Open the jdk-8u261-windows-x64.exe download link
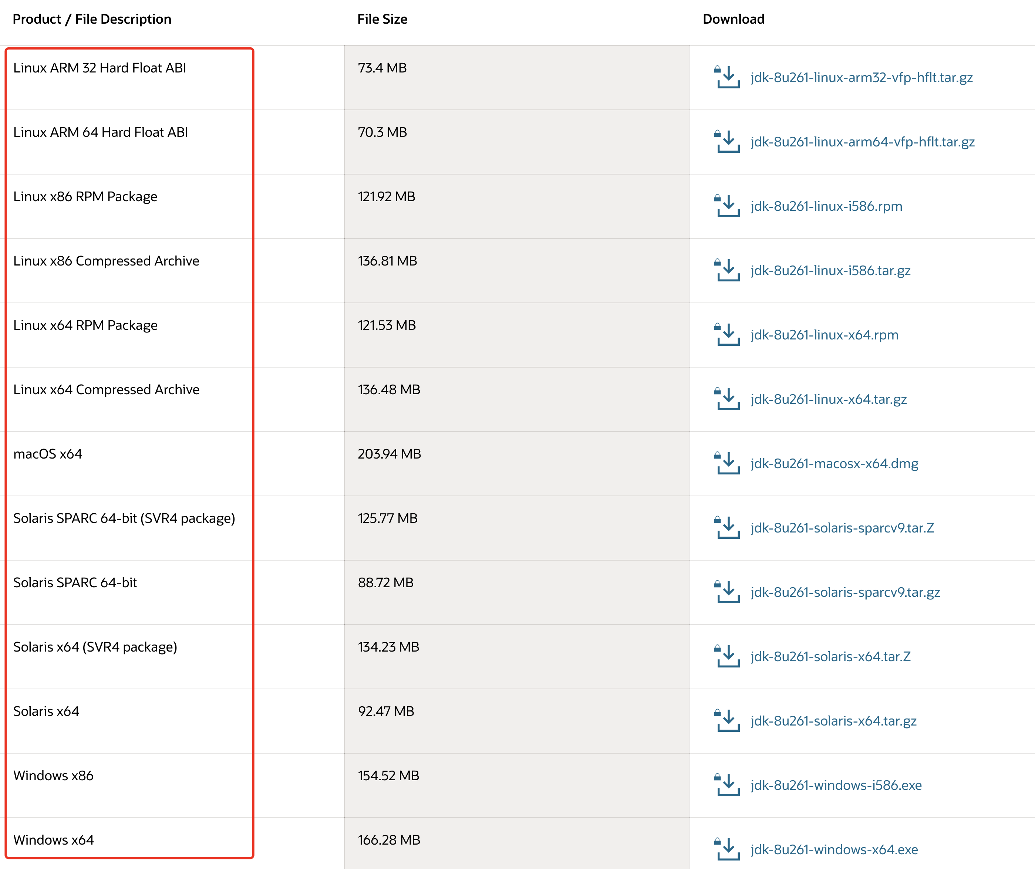Image resolution: width=1035 pixels, height=869 pixels. tap(834, 849)
